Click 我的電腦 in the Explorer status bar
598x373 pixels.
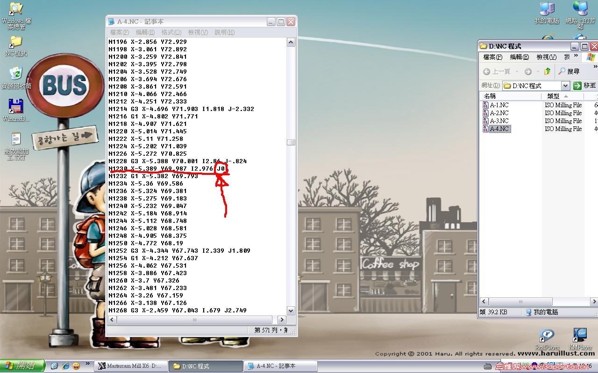pyautogui.click(x=542, y=312)
